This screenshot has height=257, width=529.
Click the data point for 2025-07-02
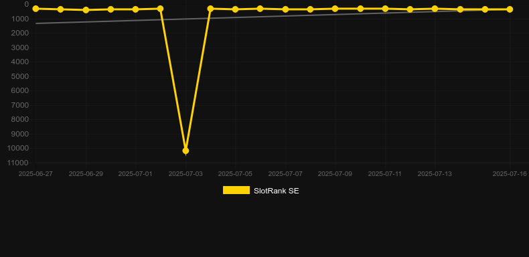161,9
